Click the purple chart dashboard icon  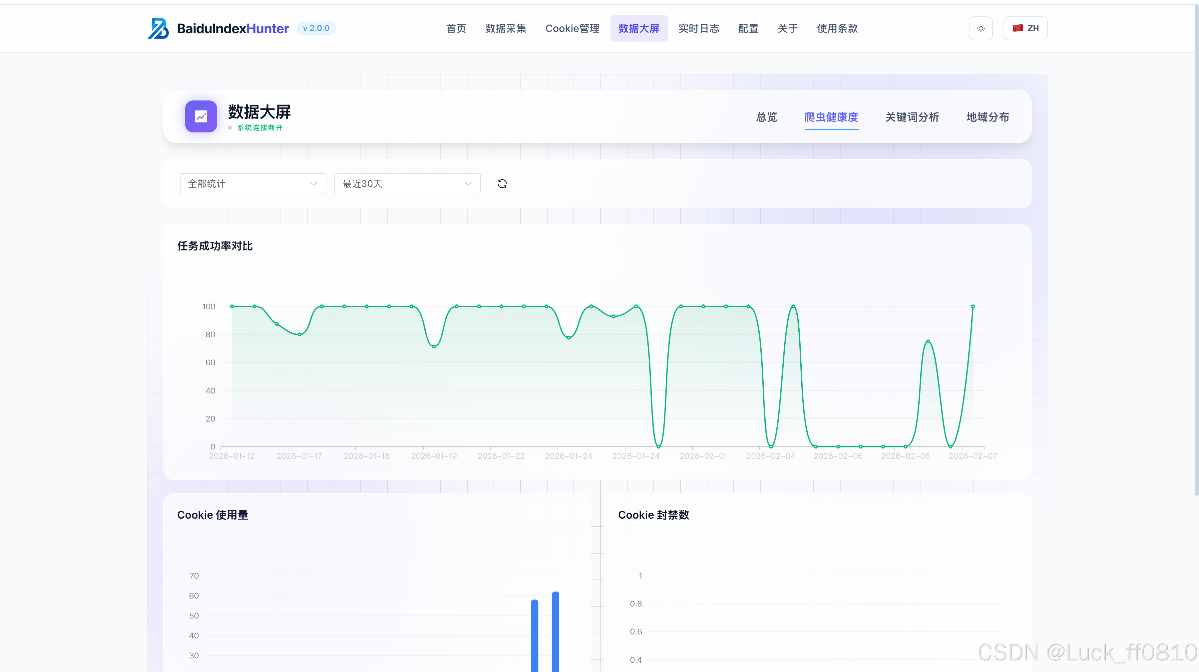(201, 116)
